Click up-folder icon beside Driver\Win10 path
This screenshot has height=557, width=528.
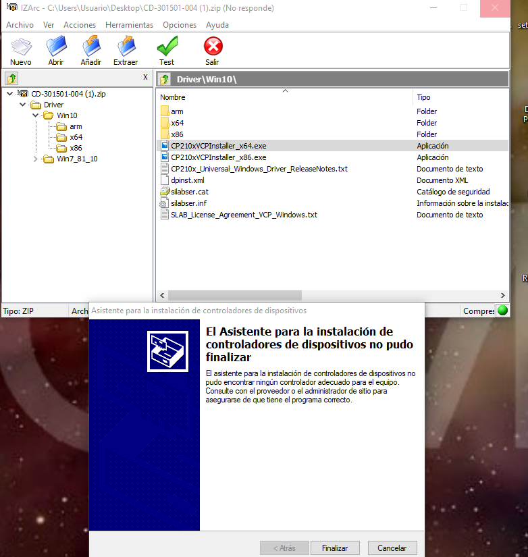coord(164,80)
